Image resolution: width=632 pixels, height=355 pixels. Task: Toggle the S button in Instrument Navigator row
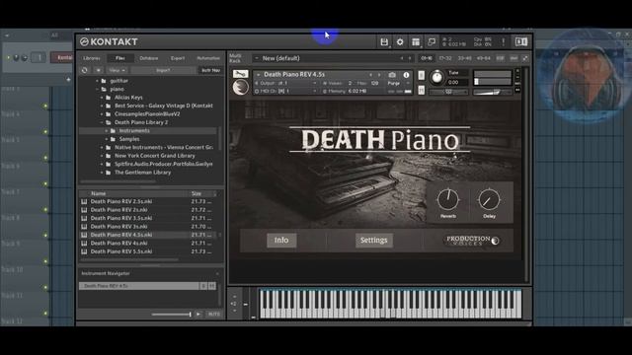203,286
